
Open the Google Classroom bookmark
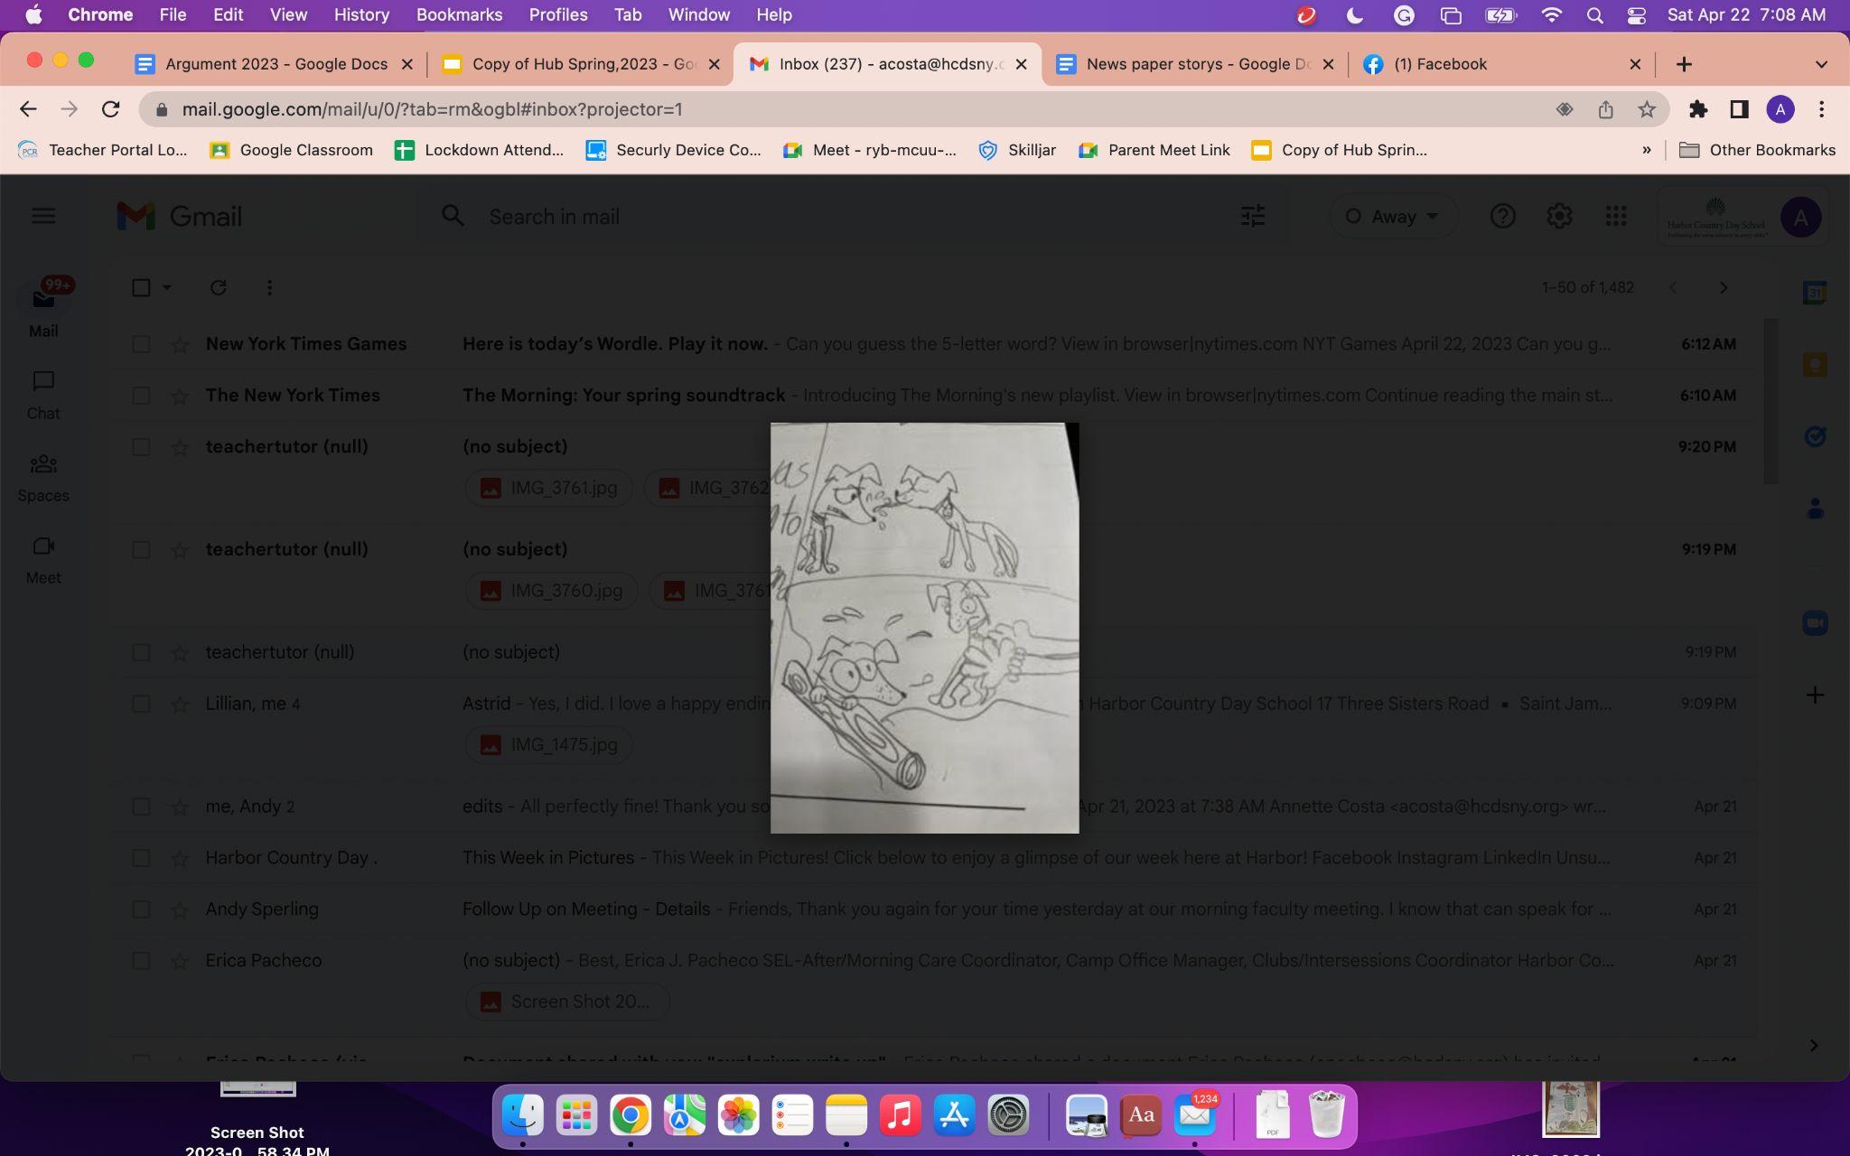coord(292,150)
